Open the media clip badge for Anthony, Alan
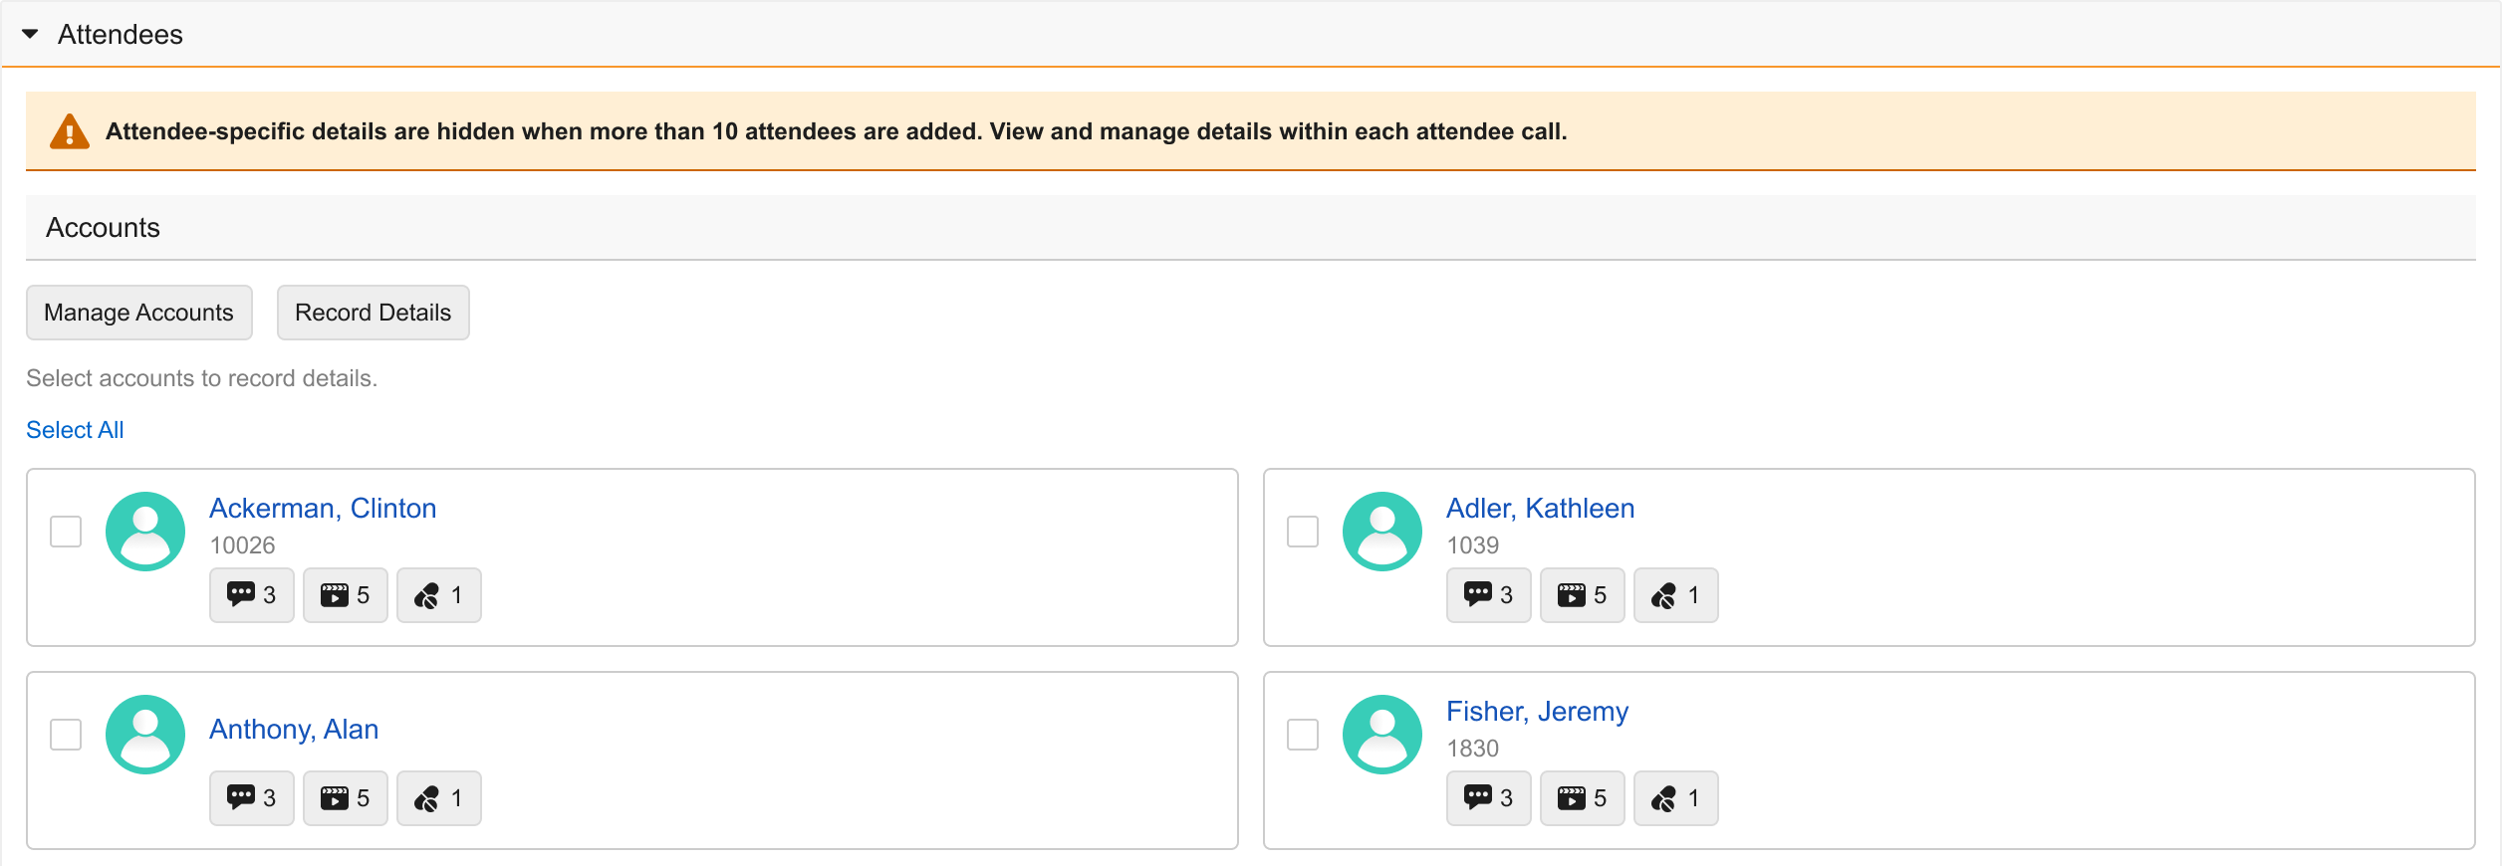The image size is (2502, 866). [x=345, y=798]
